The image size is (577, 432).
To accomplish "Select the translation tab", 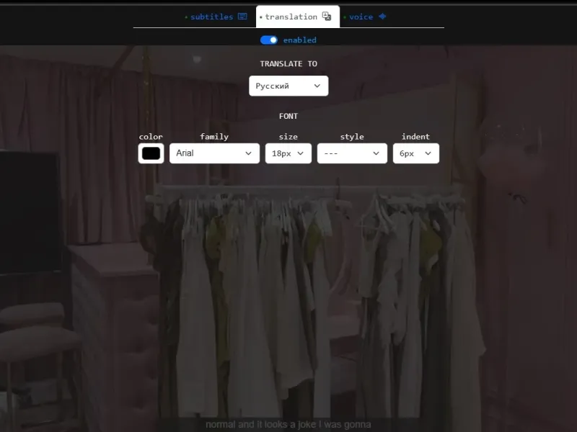I will tap(298, 17).
